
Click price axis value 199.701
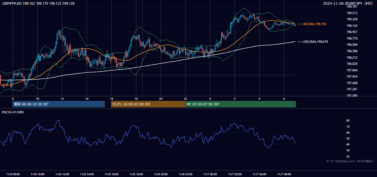click(352, 6)
